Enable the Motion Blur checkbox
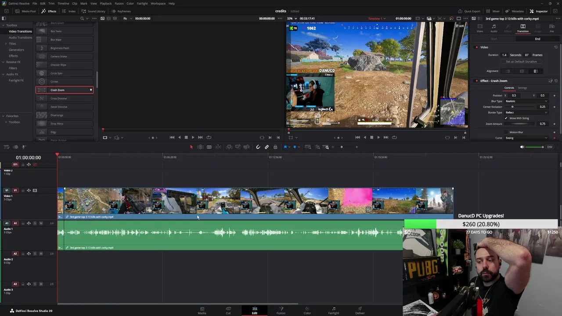 (x=506, y=132)
